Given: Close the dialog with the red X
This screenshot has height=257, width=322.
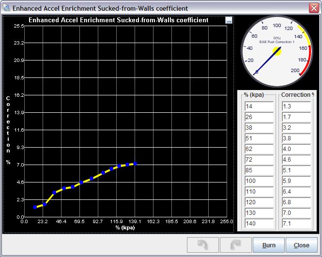Looking at the screenshot, I should [313, 8].
